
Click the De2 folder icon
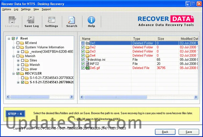[88, 47]
